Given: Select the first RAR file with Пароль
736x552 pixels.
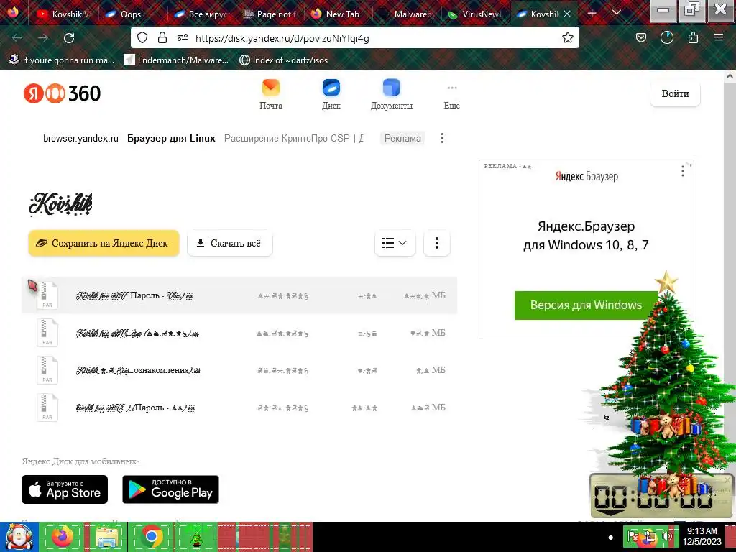Looking at the screenshot, I should click(239, 295).
